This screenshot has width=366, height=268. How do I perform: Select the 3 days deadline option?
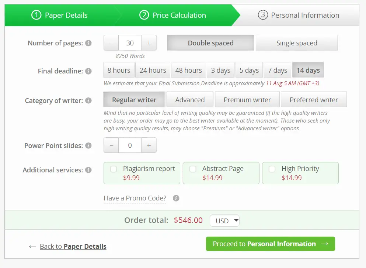click(220, 70)
